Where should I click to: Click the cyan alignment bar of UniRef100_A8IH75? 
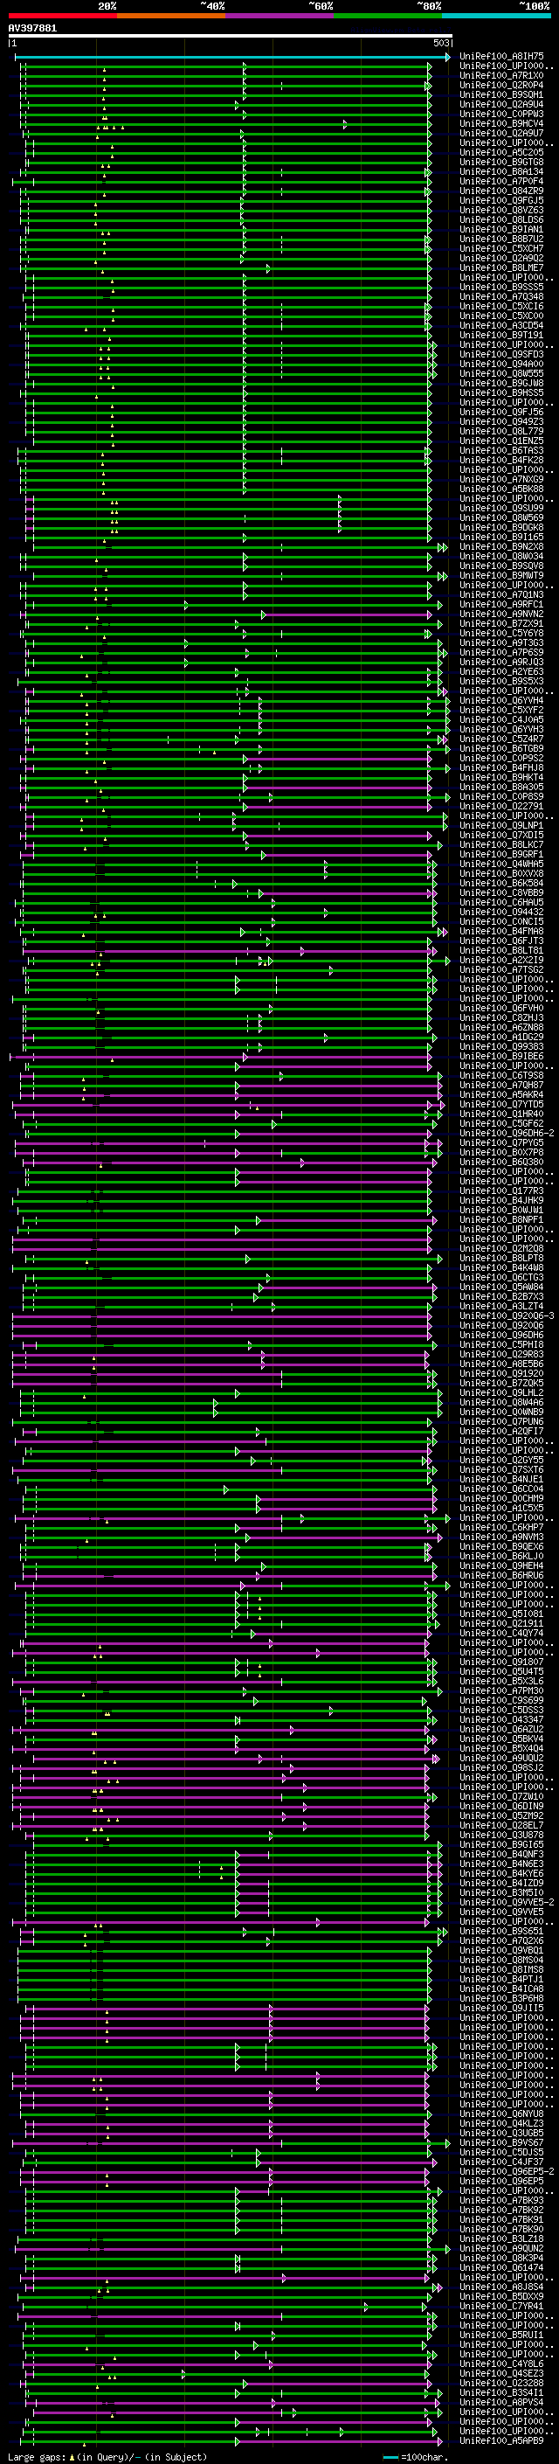[x=232, y=57]
